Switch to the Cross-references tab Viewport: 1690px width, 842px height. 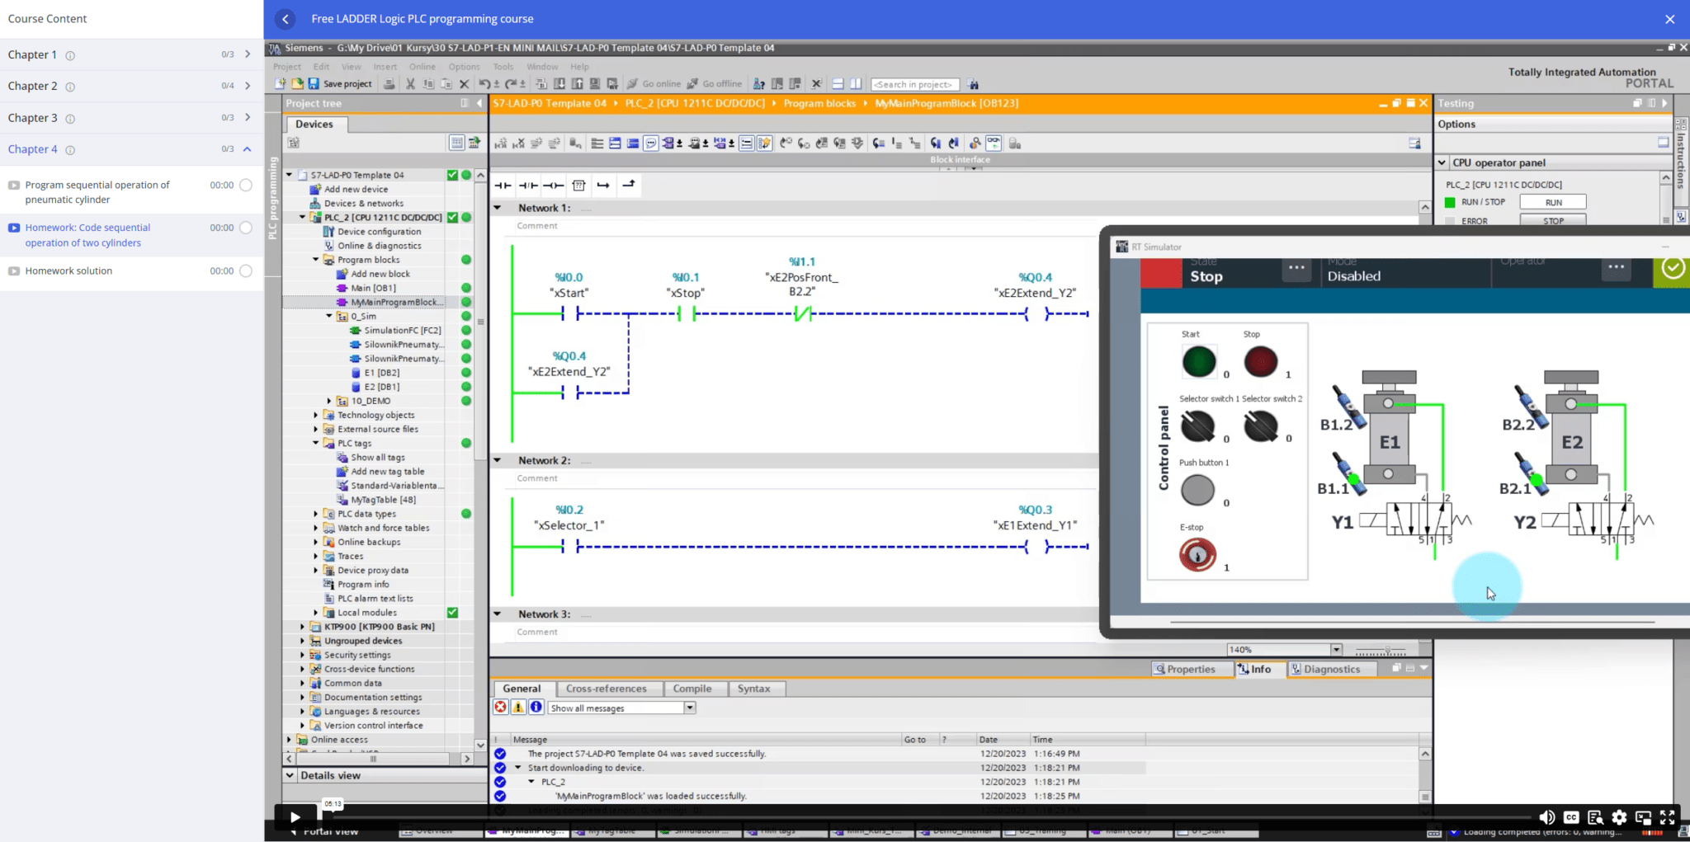(x=608, y=688)
